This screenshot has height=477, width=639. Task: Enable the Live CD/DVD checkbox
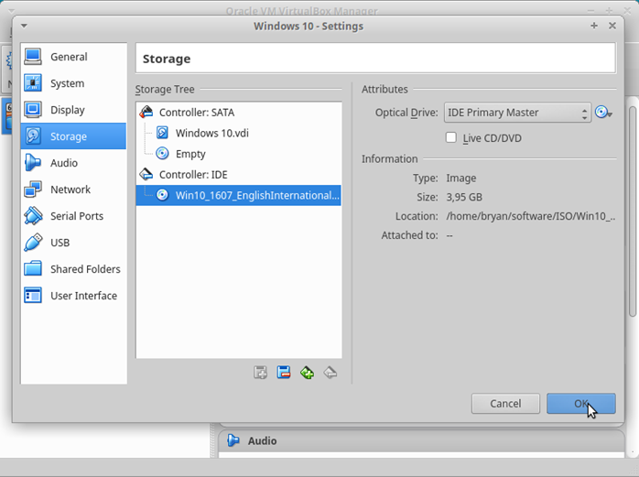tap(451, 138)
